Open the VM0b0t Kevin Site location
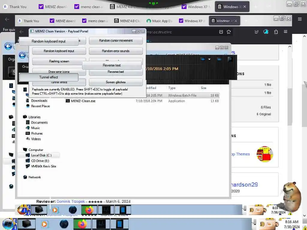The height and width of the screenshot is (230, 307). pyautogui.click(x=43, y=166)
